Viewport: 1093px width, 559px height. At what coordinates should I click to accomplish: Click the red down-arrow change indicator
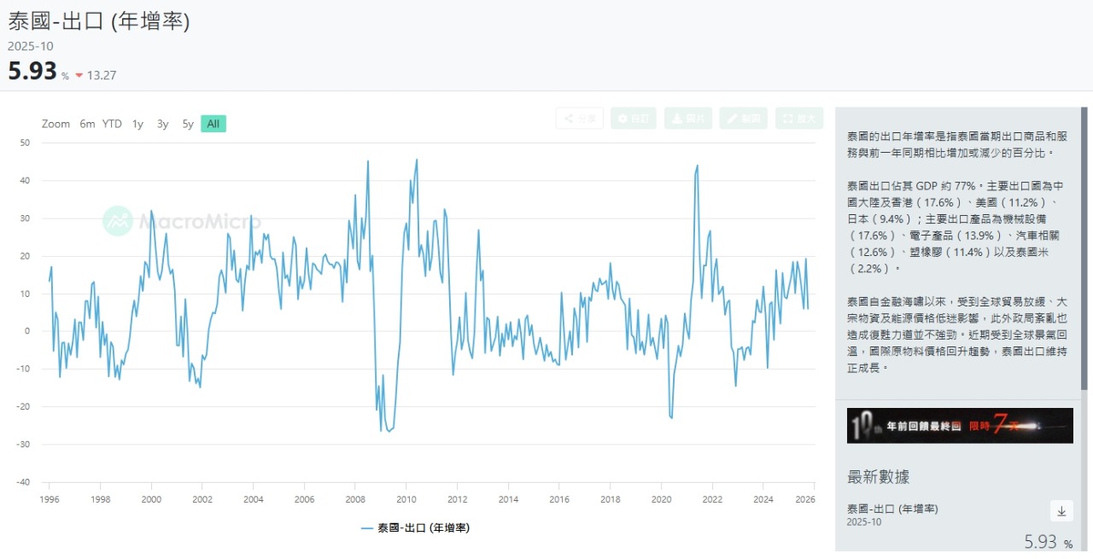79,75
